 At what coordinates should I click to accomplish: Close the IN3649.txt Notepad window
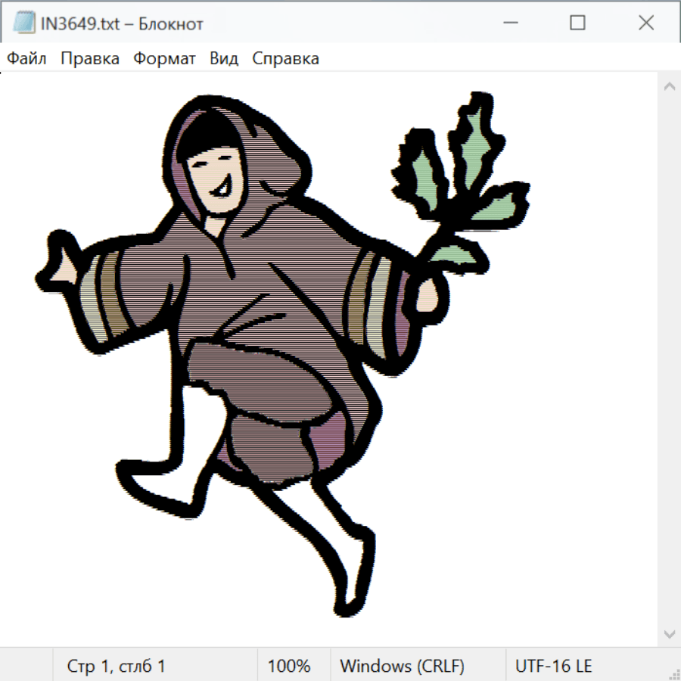coord(645,23)
